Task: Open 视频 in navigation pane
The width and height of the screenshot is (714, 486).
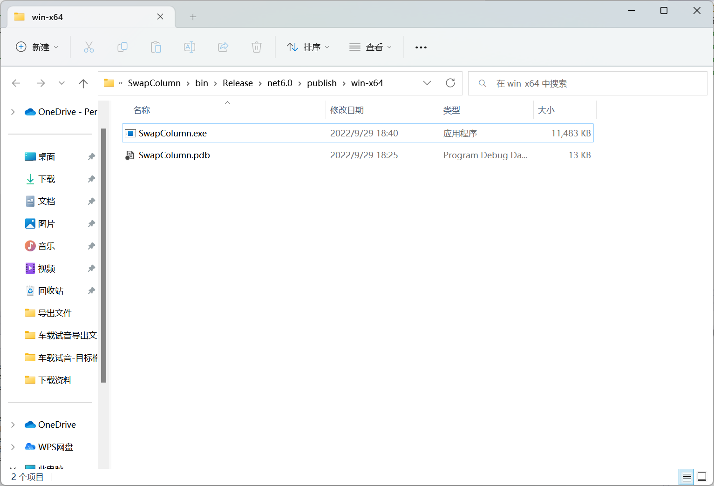Action: point(47,269)
